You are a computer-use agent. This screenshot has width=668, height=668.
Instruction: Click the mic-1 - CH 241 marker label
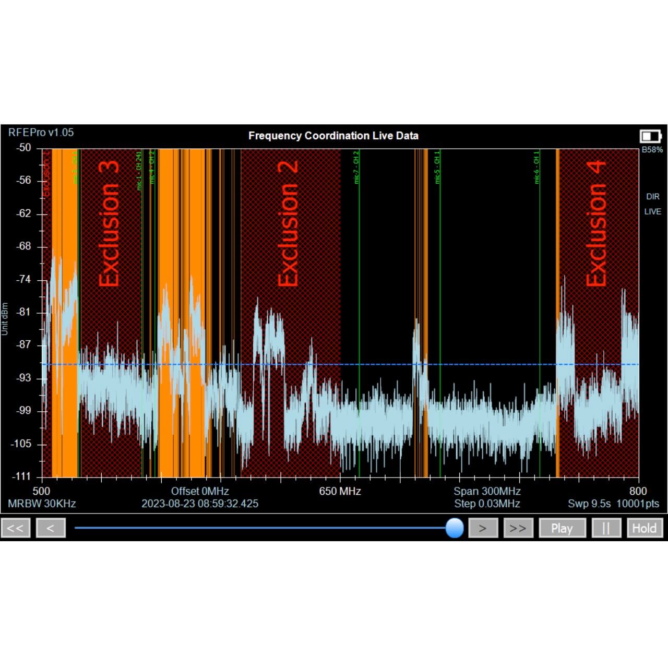click(139, 171)
